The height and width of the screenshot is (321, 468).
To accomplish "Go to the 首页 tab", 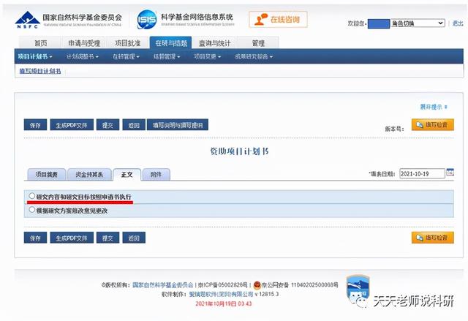I will (41, 43).
